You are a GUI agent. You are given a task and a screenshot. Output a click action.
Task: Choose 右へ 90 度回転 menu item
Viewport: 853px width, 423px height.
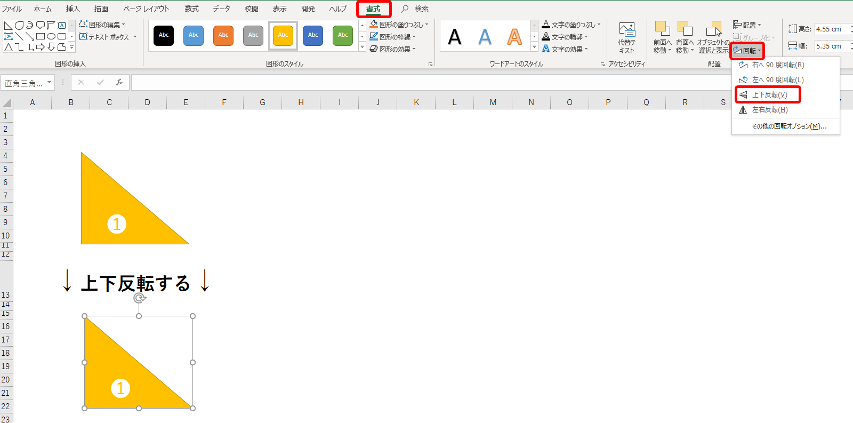785,65
